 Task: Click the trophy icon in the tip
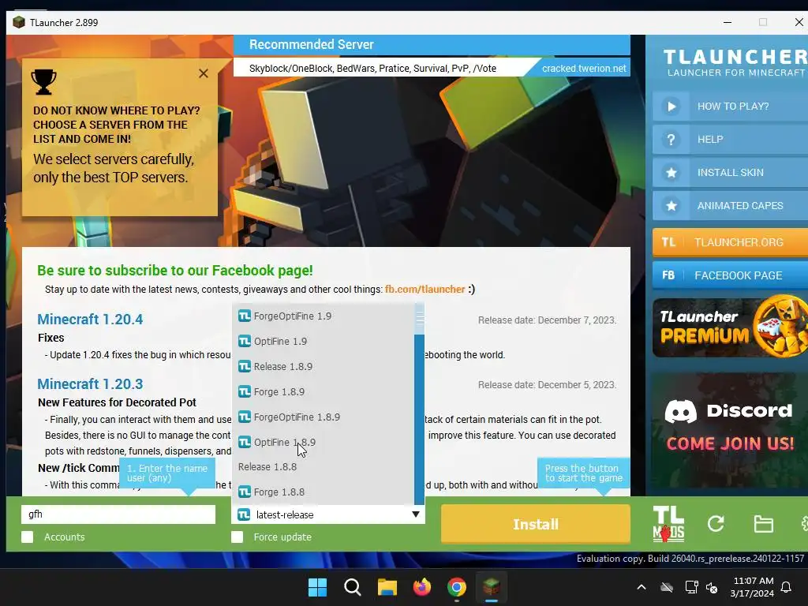44,82
